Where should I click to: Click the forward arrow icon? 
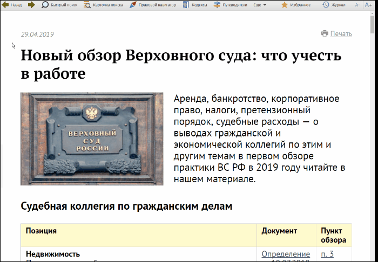coord(31,5)
